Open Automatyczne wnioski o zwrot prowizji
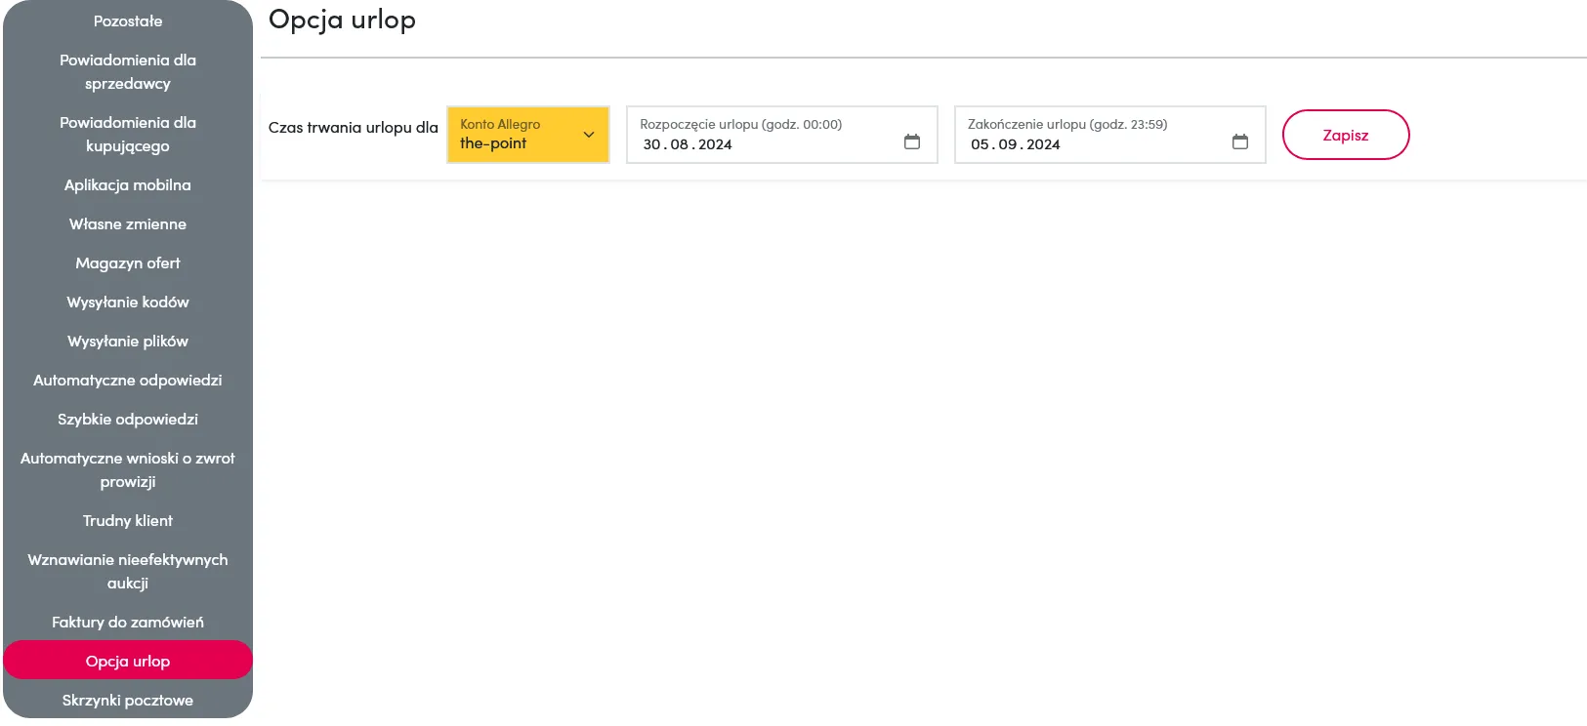The width and height of the screenshot is (1587, 726). click(x=128, y=470)
